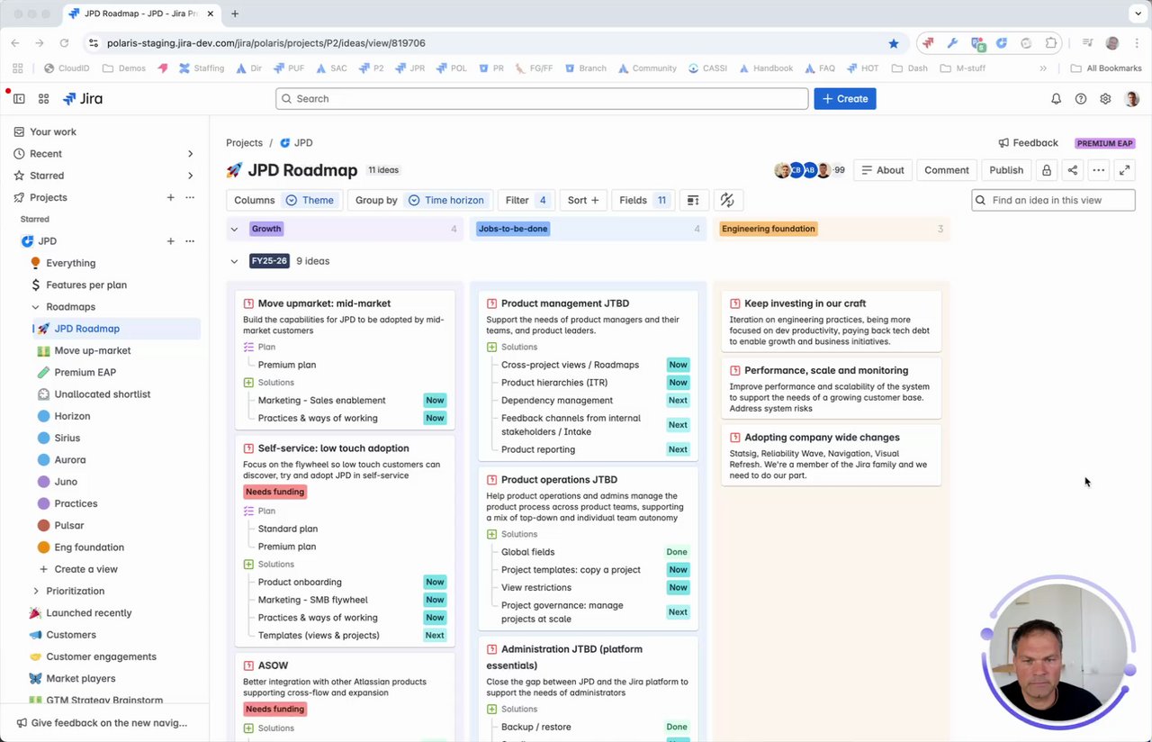Bookmark page with the browser star icon
This screenshot has width=1152, height=742.
tap(894, 43)
